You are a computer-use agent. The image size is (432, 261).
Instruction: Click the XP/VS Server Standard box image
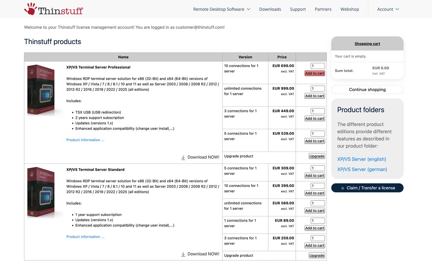(x=41, y=192)
